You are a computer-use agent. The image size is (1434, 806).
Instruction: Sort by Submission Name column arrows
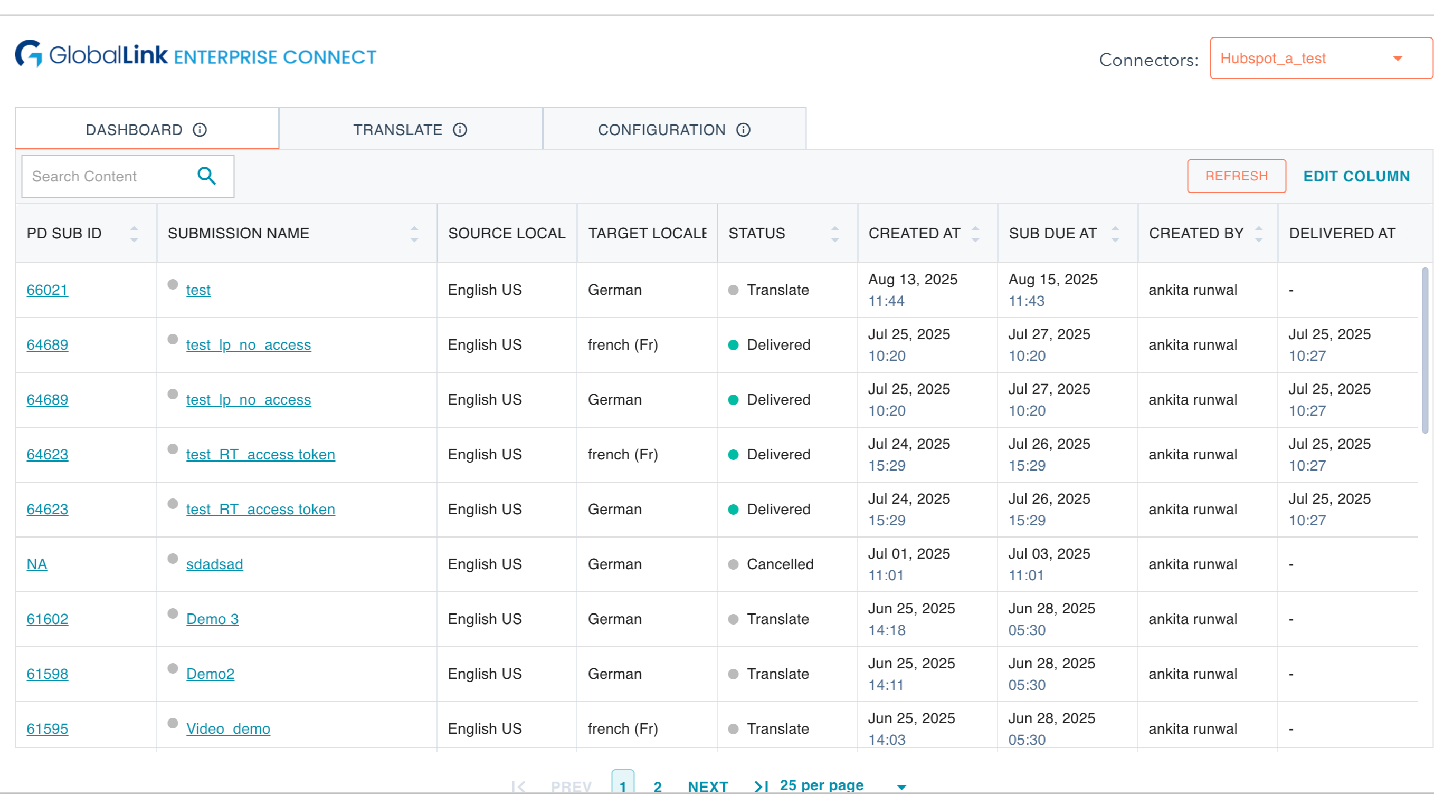click(414, 234)
